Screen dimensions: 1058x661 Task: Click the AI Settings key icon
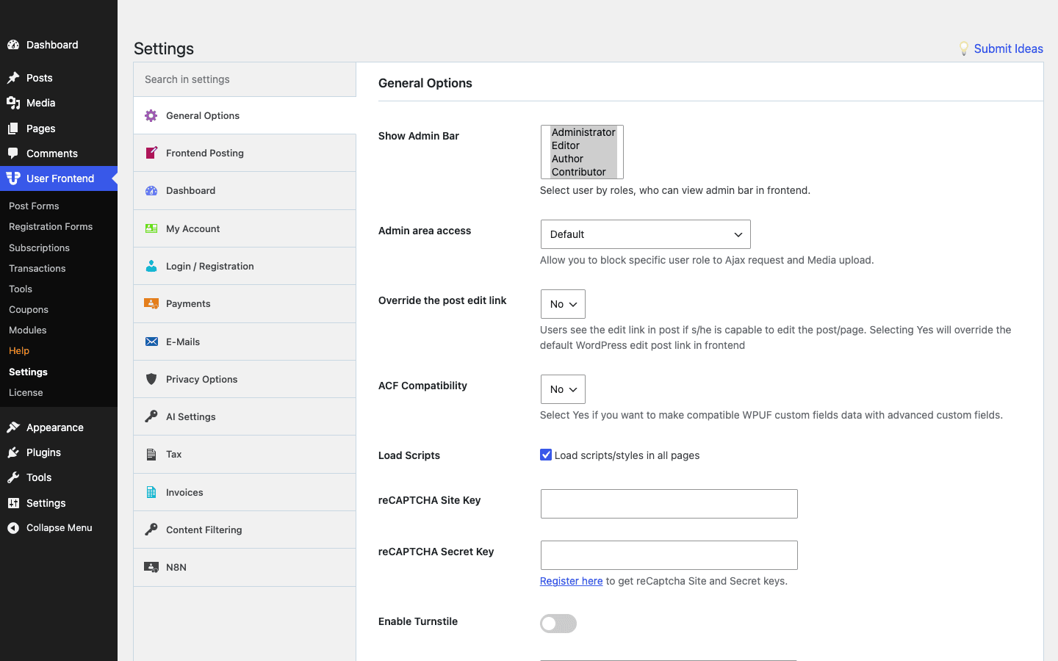coord(151,416)
